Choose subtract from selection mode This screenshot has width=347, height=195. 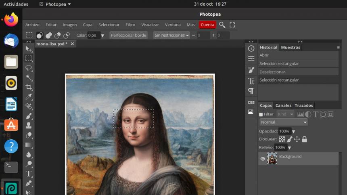[58, 35]
